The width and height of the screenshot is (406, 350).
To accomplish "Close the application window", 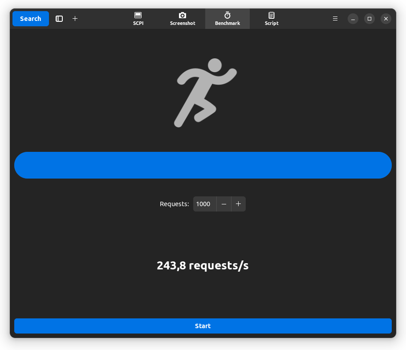I will (x=386, y=19).
